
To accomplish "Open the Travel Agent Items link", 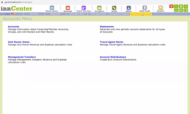I will 111,42.
